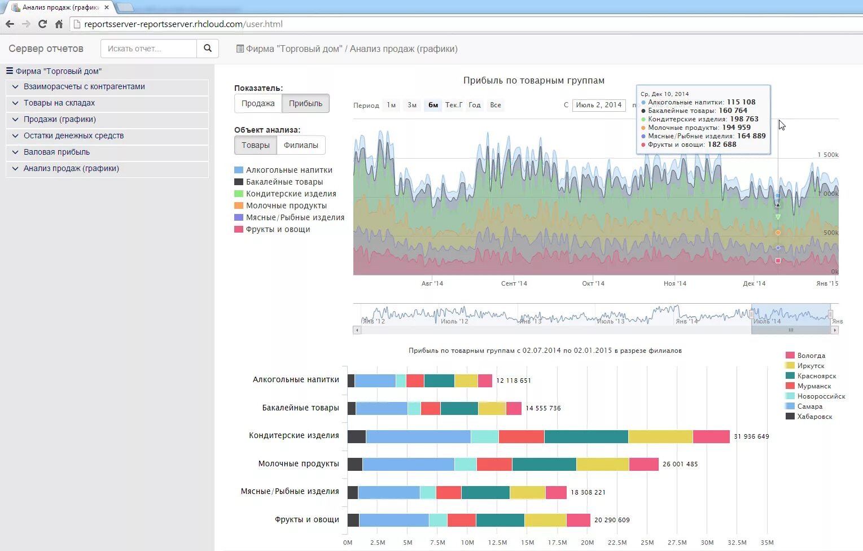This screenshot has height=551, width=863.
Task: Close the Анализ продаж browser tab
Action: click(107, 7)
